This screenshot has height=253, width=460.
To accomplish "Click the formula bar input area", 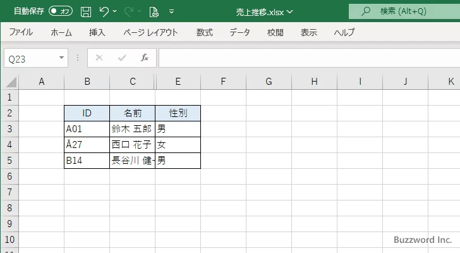I will click(x=309, y=58).
